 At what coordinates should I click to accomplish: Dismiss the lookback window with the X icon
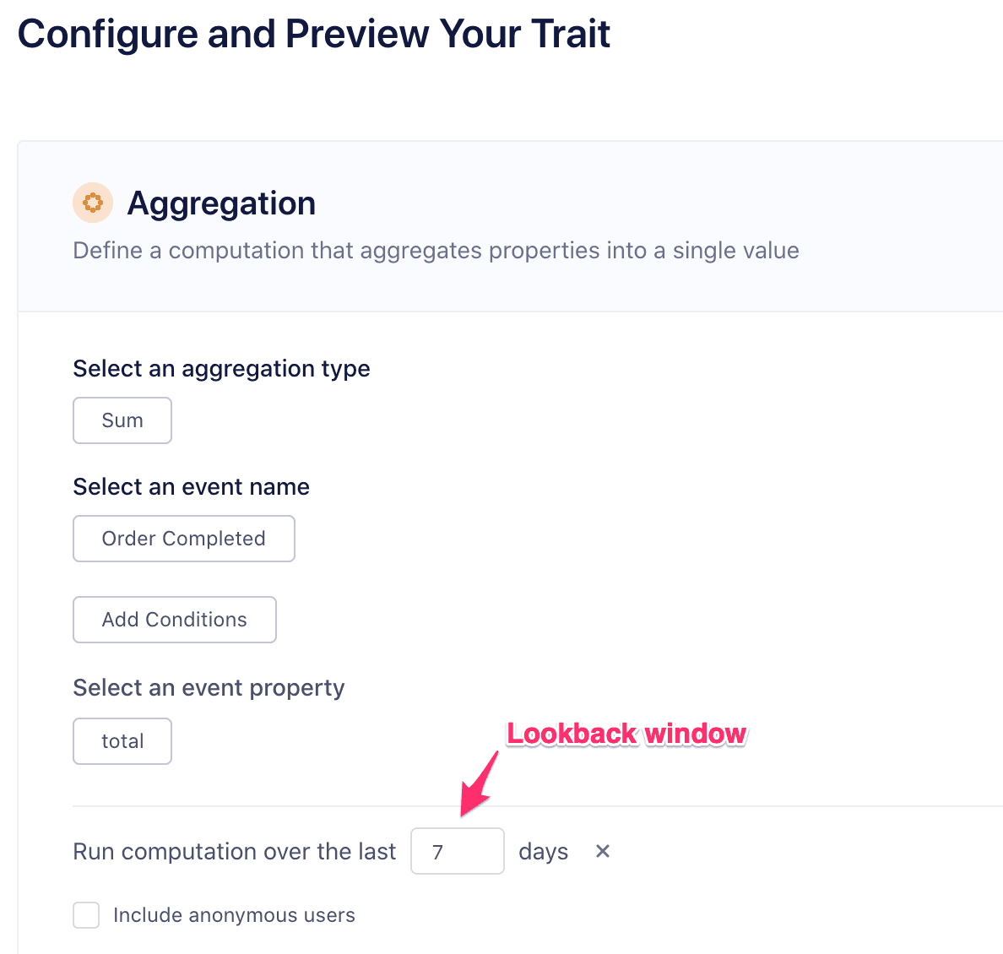pyautogui.click(x=602, y=851)
